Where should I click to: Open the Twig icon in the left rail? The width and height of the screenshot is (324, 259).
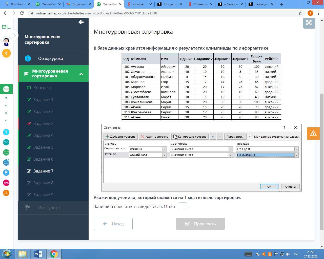click(6, 183)
